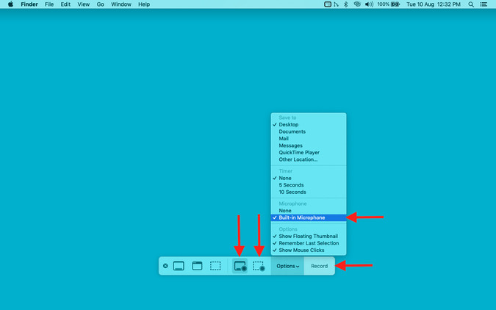
Task: Open the Options dropdown in toolbar
Action: (287, 266)
